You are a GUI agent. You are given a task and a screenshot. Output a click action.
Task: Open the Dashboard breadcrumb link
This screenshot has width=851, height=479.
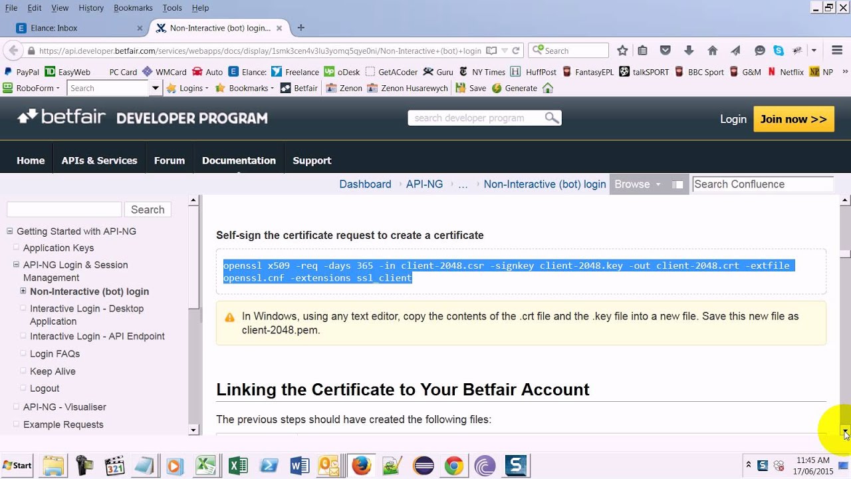click(365, 184)
